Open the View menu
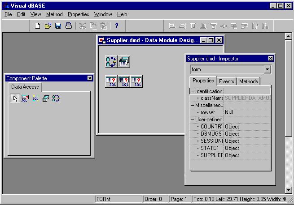Image resolution: width=294 pixels, height=205 pixels. [35, 14]
